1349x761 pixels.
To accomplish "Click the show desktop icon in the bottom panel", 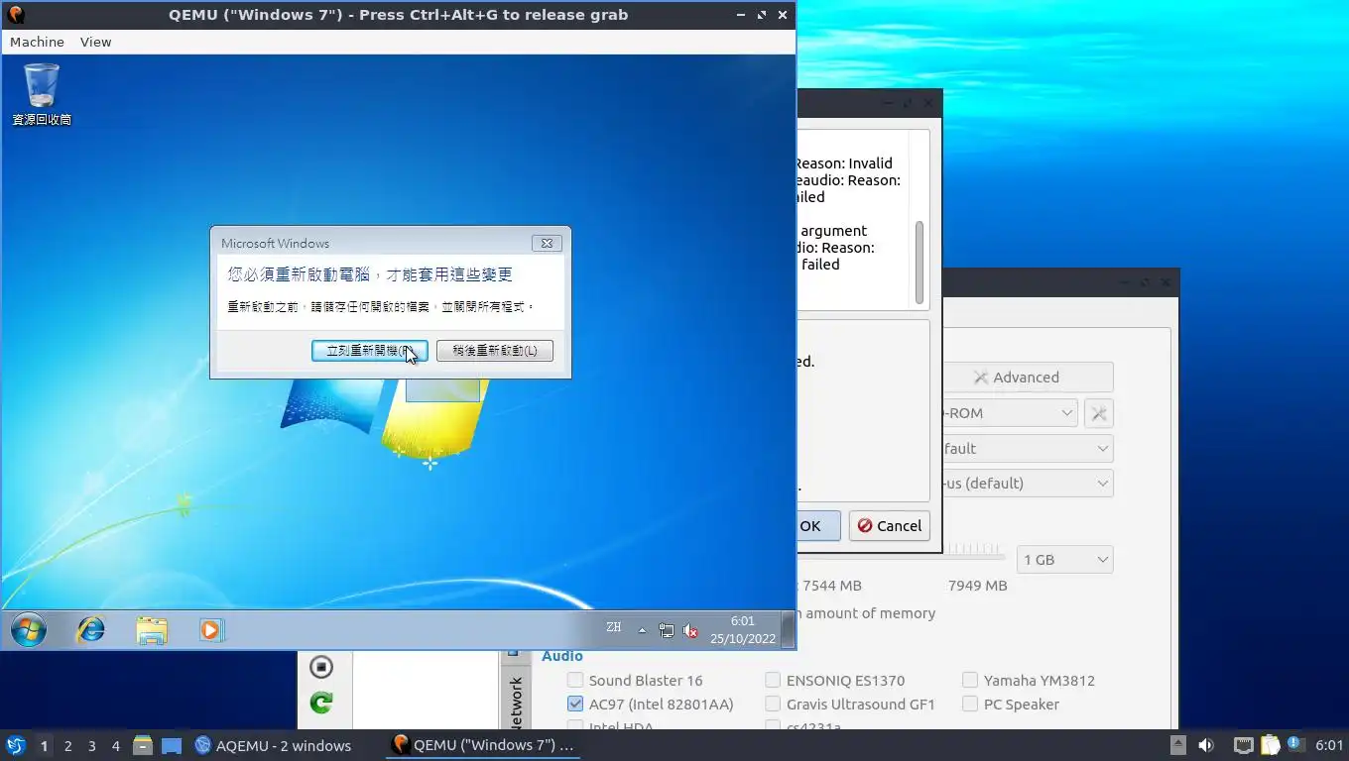I will pos(172,745).
